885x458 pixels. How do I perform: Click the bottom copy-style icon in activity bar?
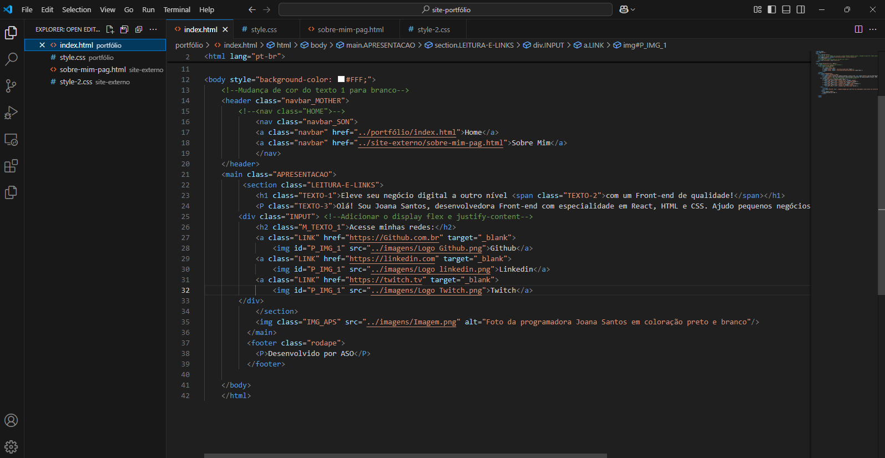tap(11, 192)
